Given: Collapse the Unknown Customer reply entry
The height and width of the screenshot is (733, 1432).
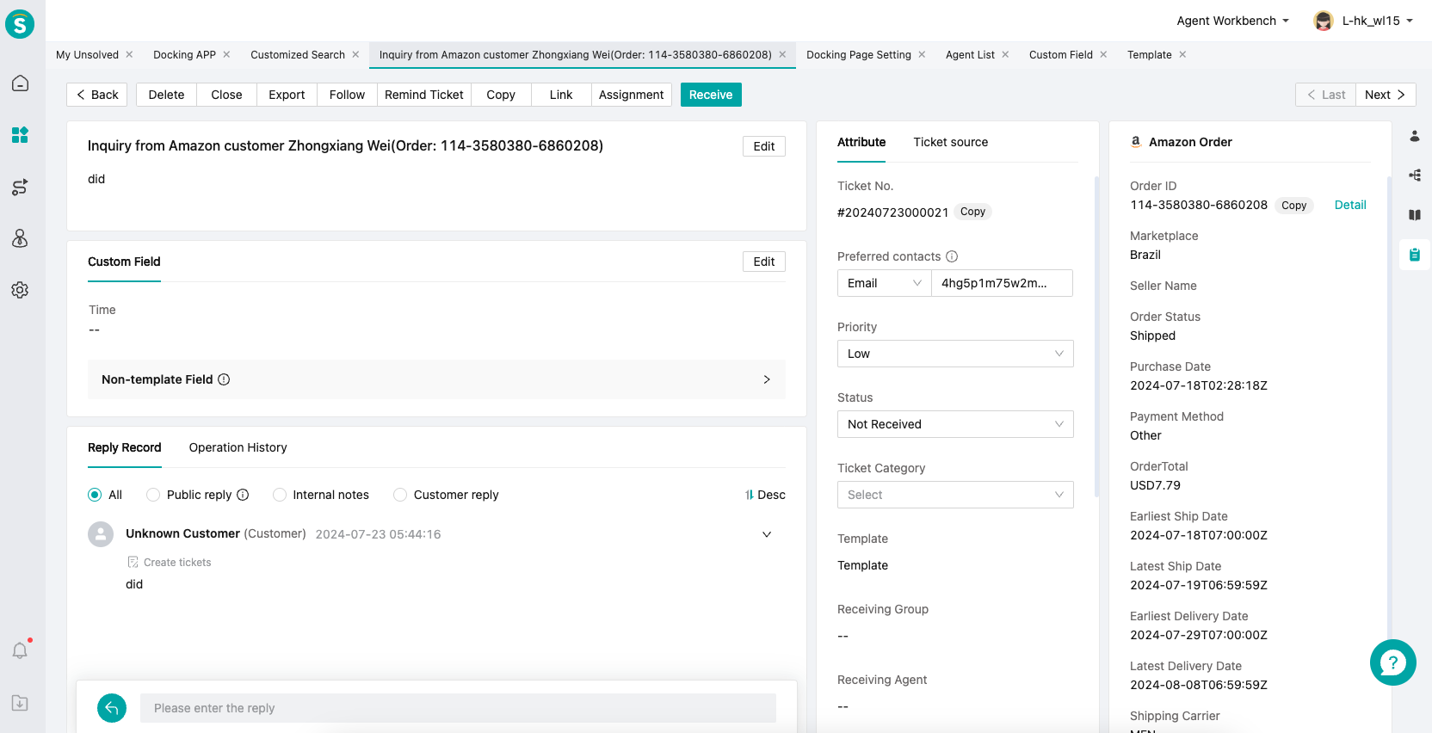Looking at the screenshot, I should point(767,534).
